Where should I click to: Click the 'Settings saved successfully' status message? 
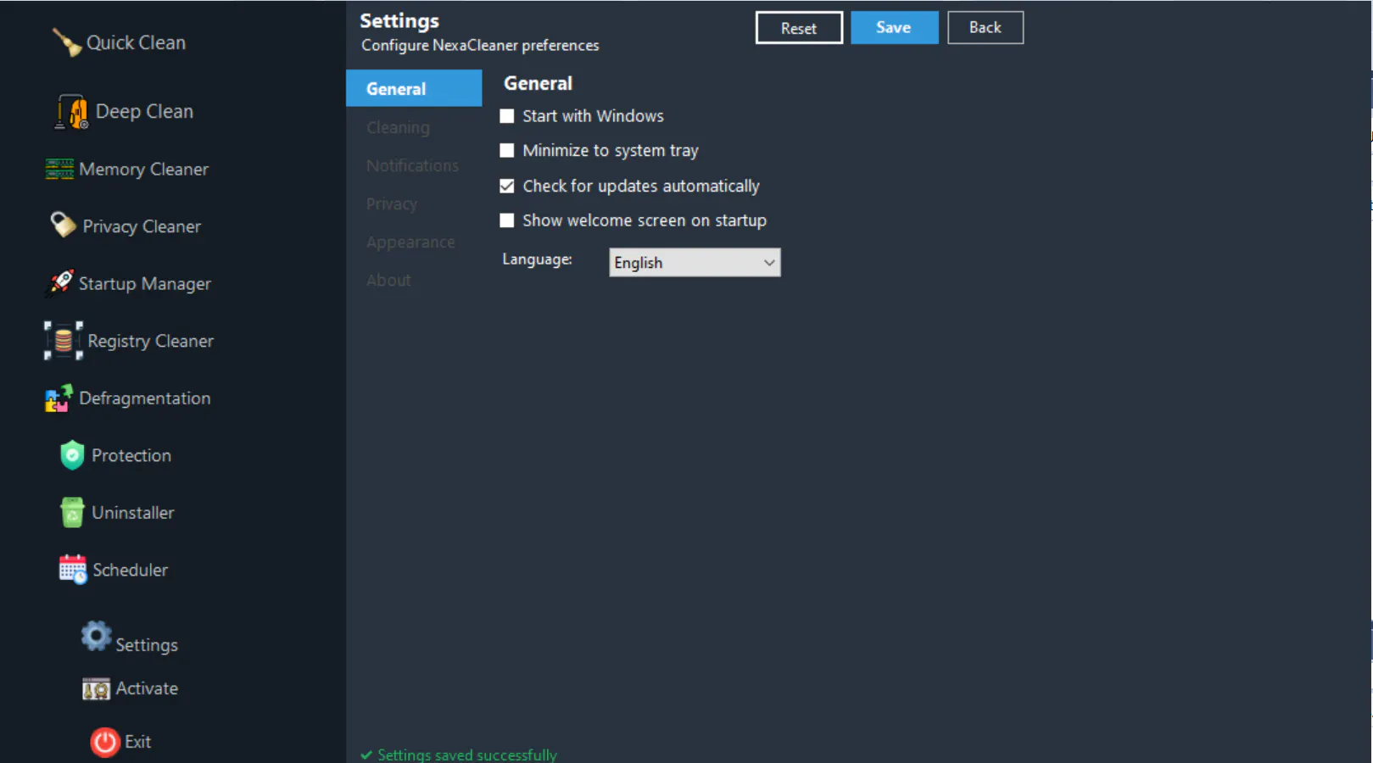(x=467, y=755)
